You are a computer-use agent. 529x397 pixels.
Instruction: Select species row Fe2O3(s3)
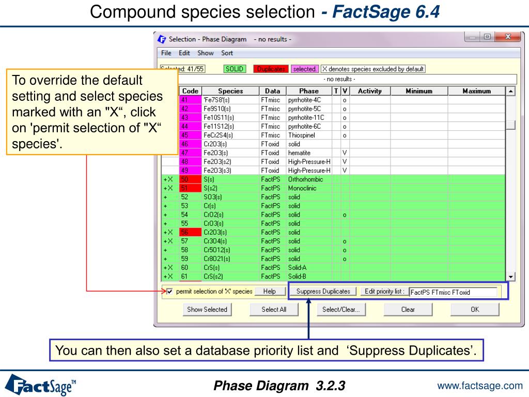[x=334, y=171]
